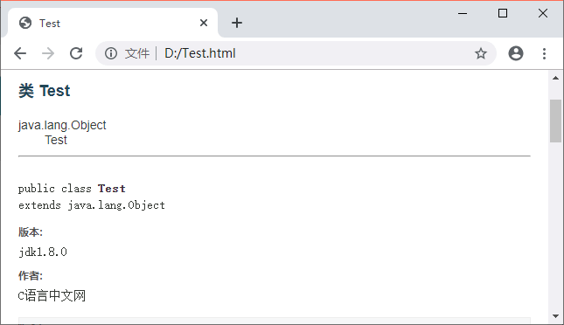The width and height of the screenshot is (564, 325).
Task: Click the vertical scrollbar thumb
Action: click(556, 121)
